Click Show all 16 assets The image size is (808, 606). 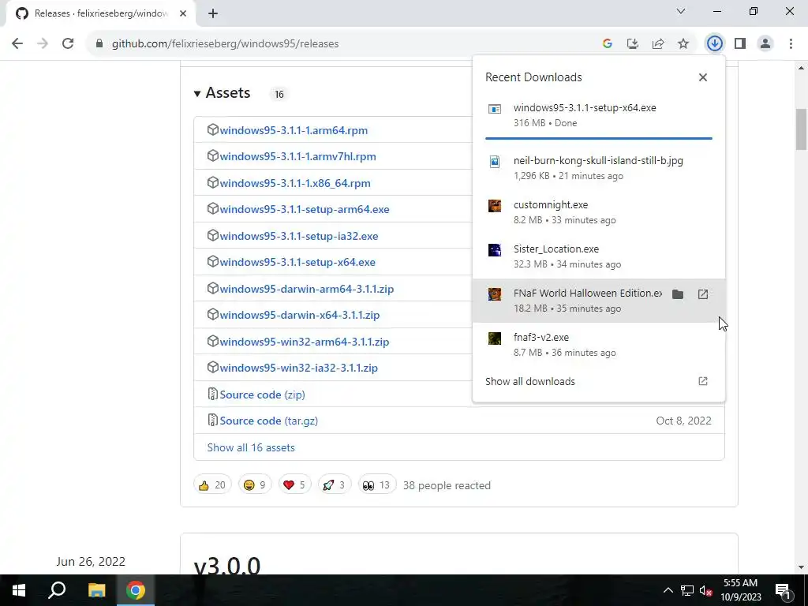[251, 448]
